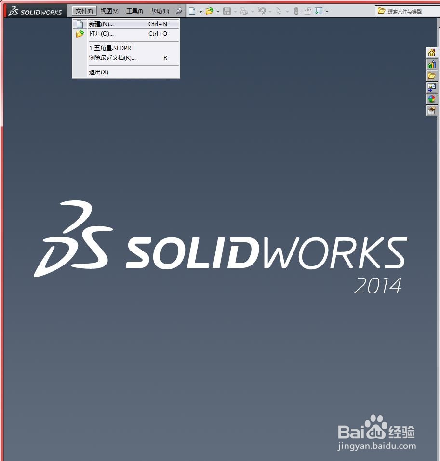Image resolution: width=440 pixels, height=461 pixels.
Task: Pin the menu bar with pushpin icon
Action: click(179, 11)
